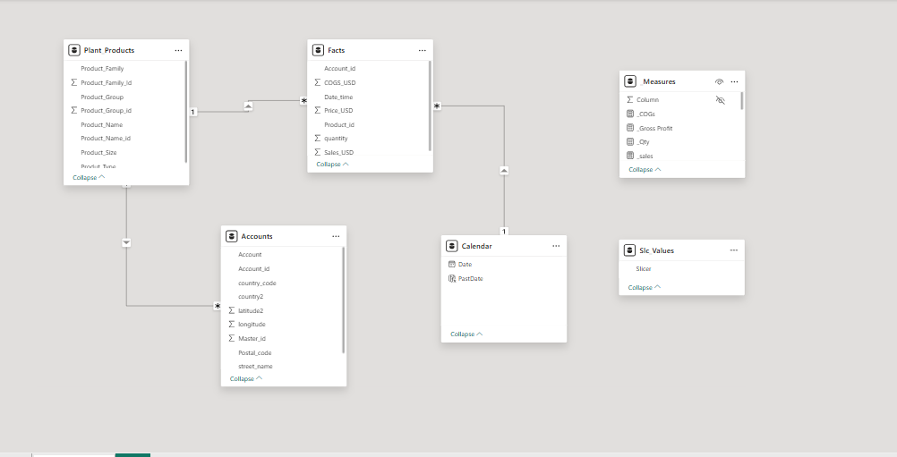Viewport: 897px width, 457px height.
Task: Click the Facts table title
Action: tap(337, 50)
